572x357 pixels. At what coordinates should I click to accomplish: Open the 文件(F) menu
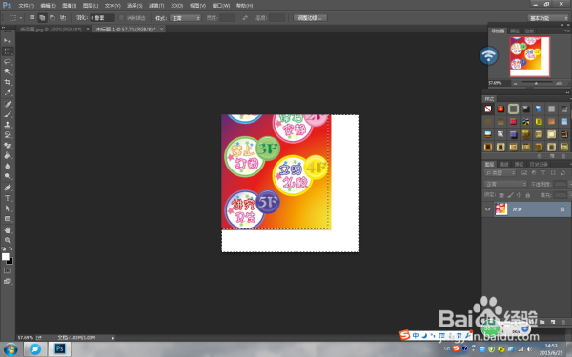(27, 6)
